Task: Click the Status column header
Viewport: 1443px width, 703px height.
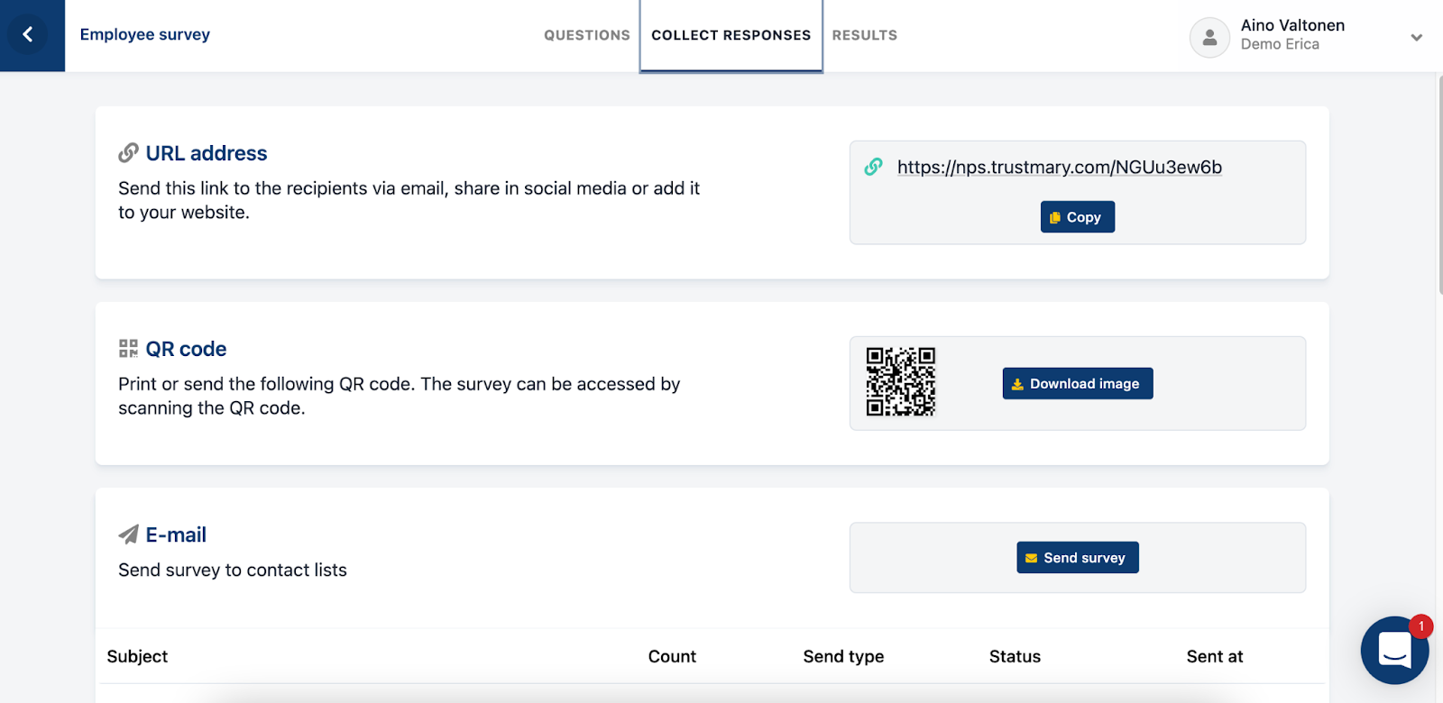Action: click(x=1015, y=656)
